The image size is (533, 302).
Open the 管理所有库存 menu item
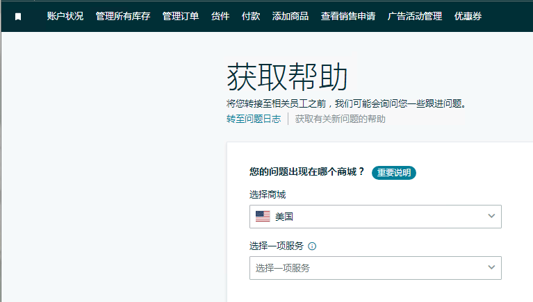[x=122, y=16]
